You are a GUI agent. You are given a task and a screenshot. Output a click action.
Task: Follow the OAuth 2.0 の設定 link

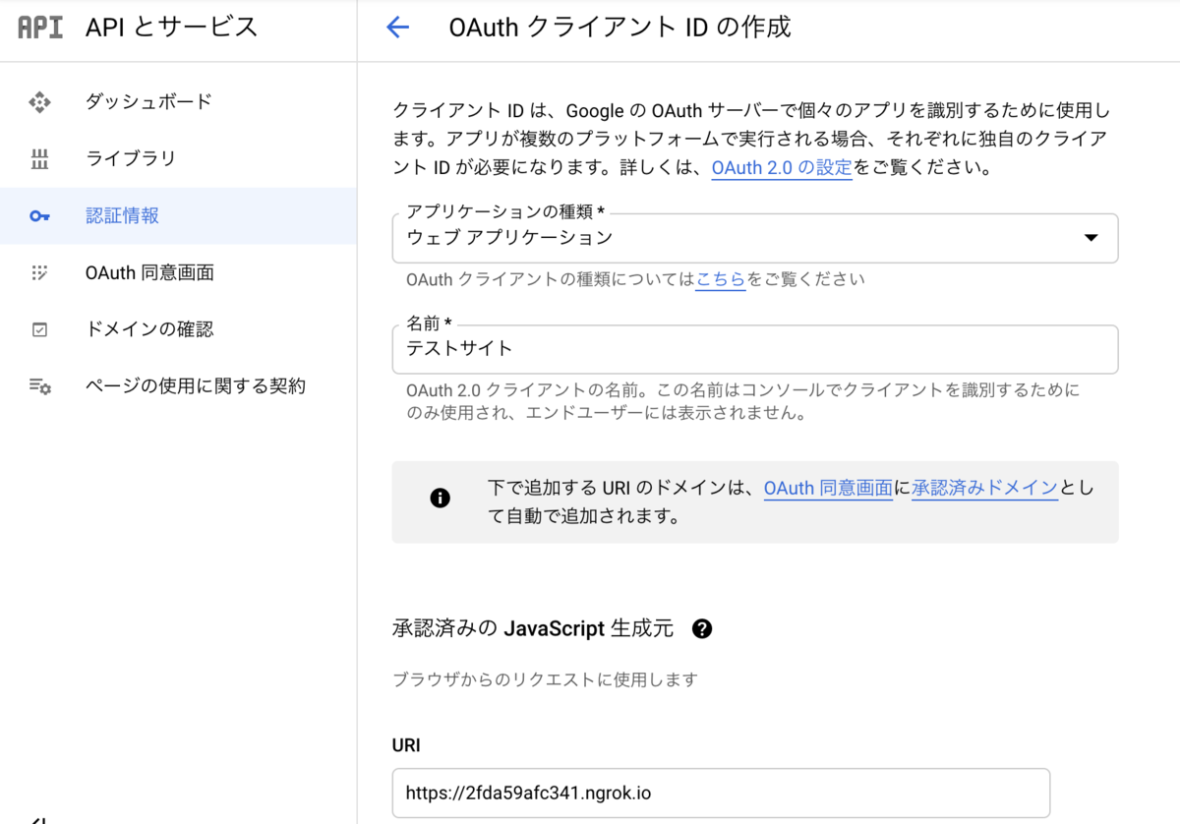pyautogui.click(x=782, y=167)
